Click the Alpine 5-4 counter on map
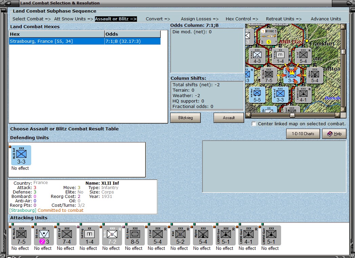Screen dimensions: 355x258 tap(315, 75)
